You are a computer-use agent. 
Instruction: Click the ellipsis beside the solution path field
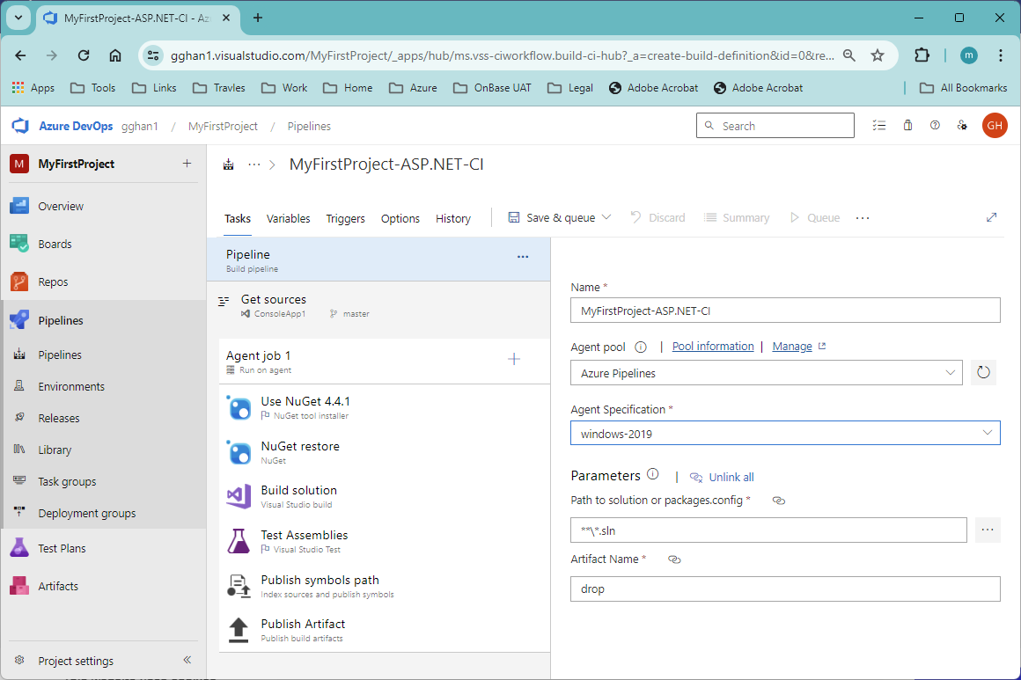987,530
